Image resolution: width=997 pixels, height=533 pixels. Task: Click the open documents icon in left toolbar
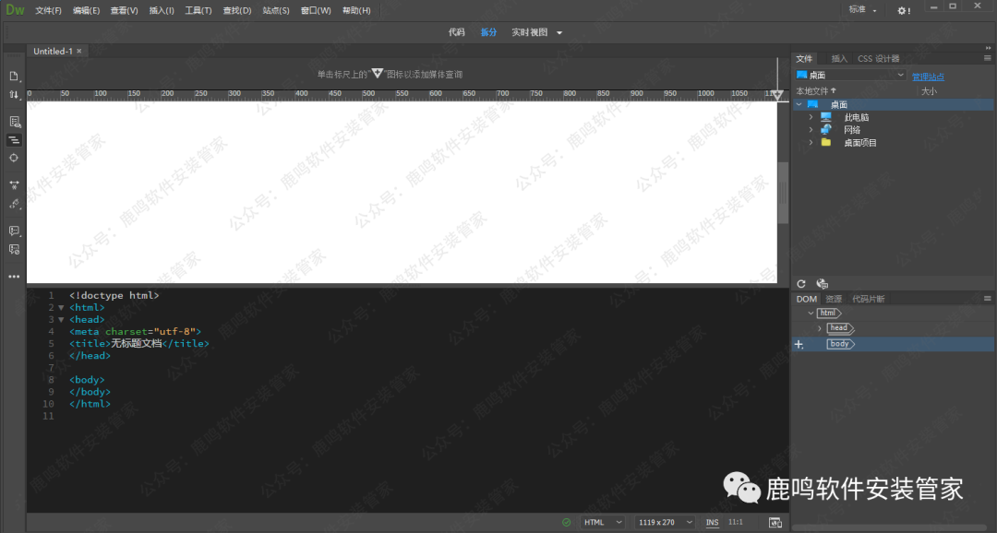click(x=14, y=76)
